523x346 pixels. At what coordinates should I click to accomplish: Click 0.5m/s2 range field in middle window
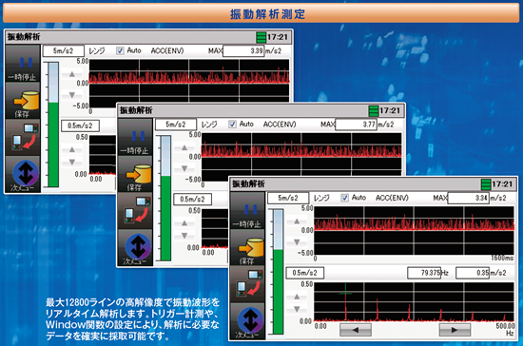pyautogui.click(x=192, y=200)
